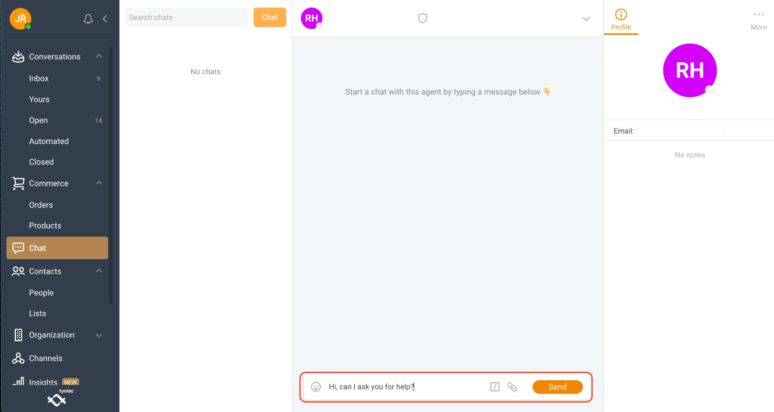Screen dimensions: 774x412
Task: Open the More options menu
Action: pyautogui.click(x=759, y=20)
